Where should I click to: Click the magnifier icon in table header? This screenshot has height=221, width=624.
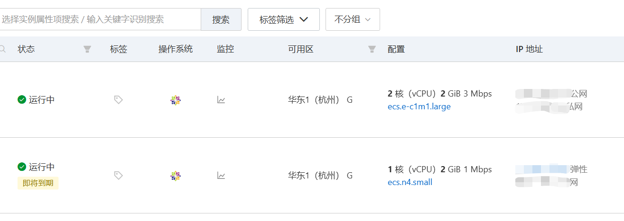[x=2, y=49]
